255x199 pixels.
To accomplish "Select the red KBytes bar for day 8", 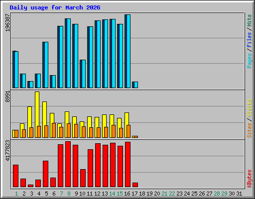I will click(x=68, y=164).
